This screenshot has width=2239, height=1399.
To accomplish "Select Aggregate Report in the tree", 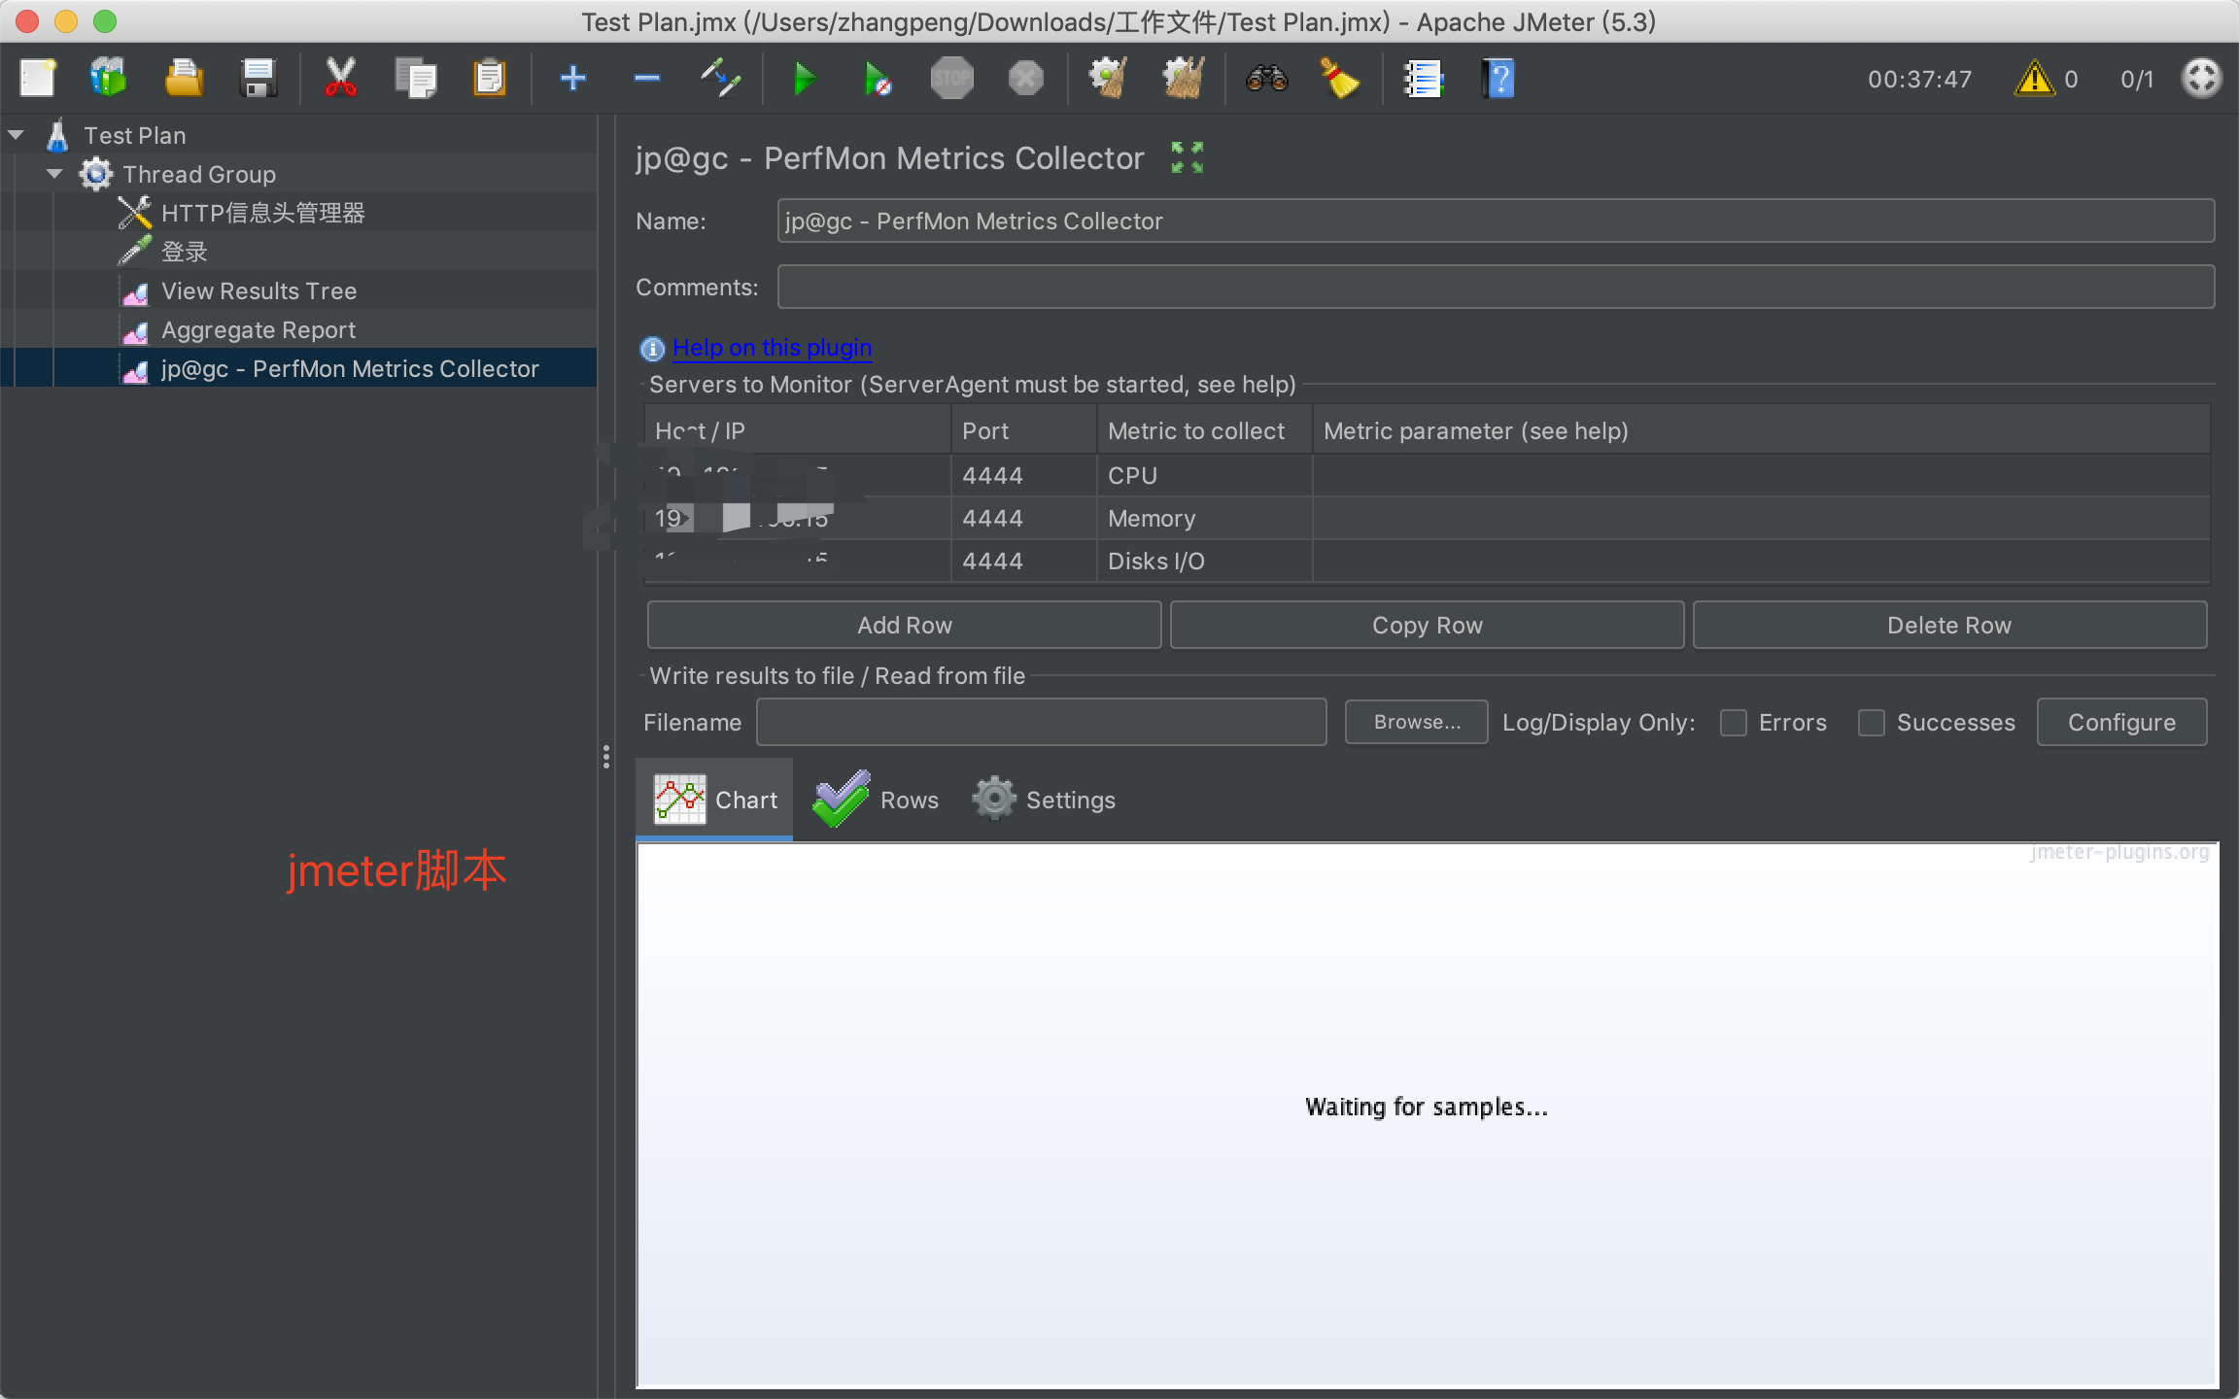I will coord(258,329).
